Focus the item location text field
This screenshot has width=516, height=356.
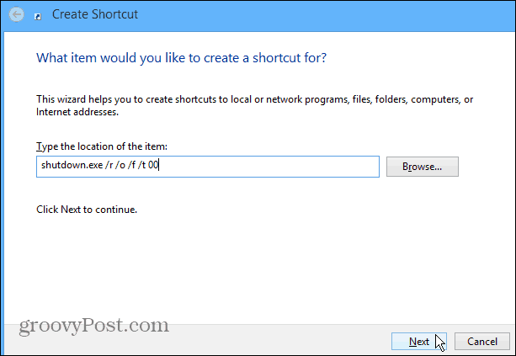click(x=208, y=167)
